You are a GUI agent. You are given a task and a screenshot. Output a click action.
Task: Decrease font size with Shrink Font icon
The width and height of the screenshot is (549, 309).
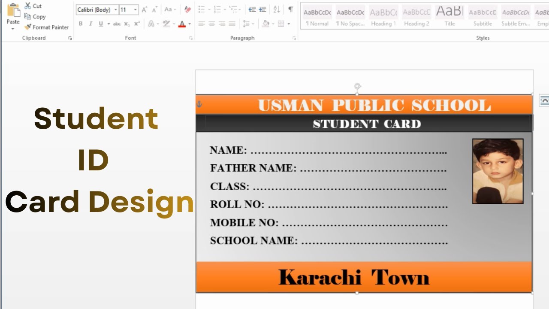coord(154,9)
